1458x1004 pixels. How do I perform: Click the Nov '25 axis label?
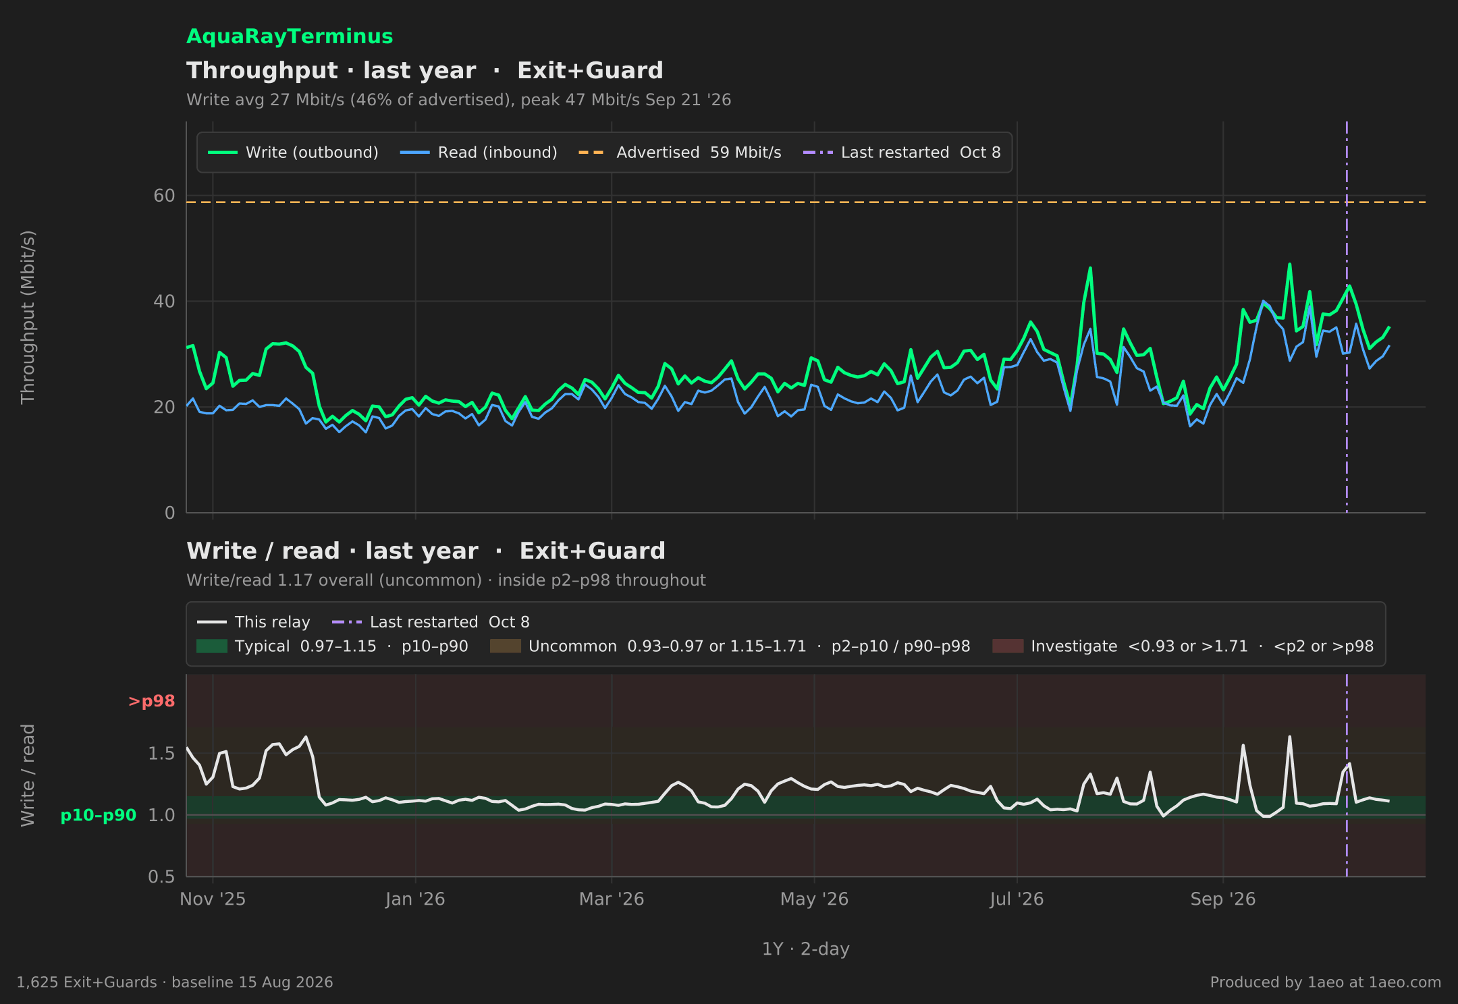pos(213,899)
